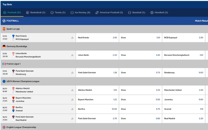Open Union Berlin vs Borussia Monchengladbach match
Screen dimensions: 208x130
tap(38, 55)
